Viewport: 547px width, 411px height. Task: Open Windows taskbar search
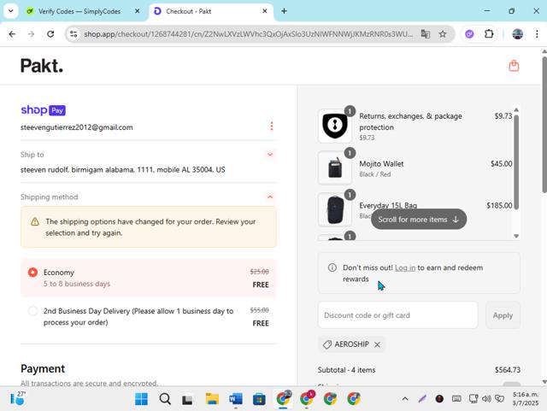165,399
